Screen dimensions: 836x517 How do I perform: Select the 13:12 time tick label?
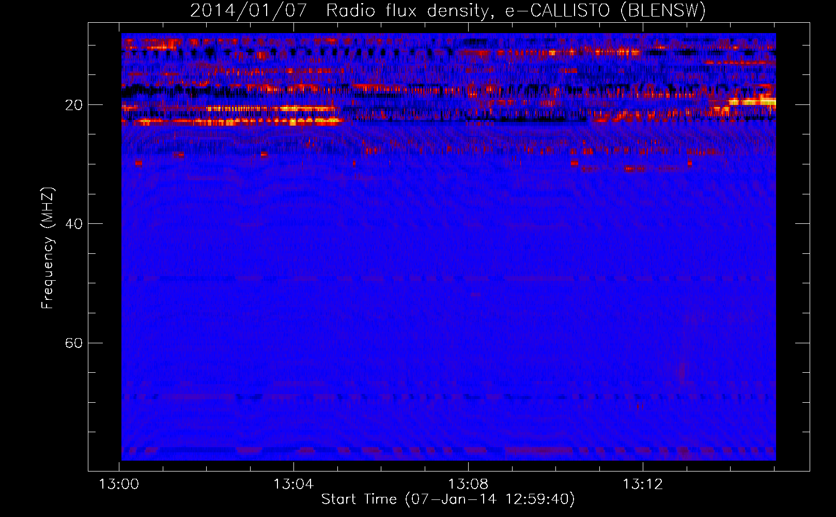[643, 484]
